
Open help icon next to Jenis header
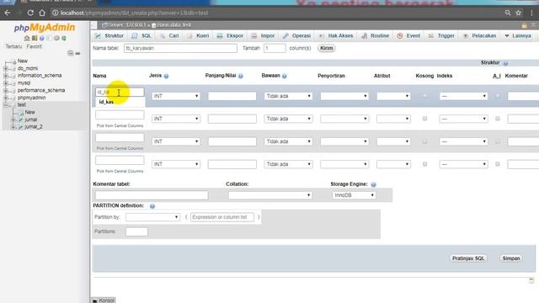click(166, 76)
